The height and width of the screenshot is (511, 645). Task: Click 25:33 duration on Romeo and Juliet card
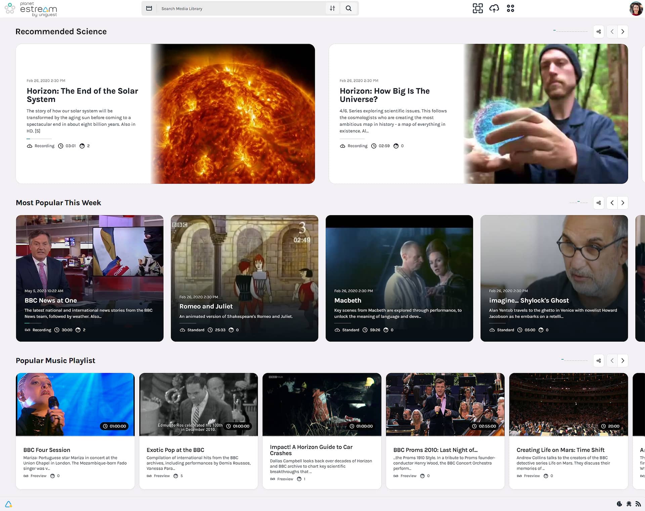220,330
